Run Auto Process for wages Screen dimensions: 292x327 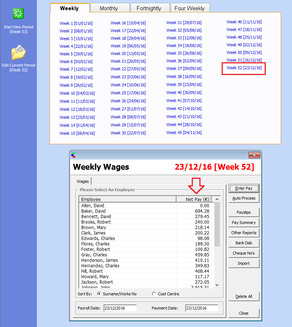pos(244,198)
